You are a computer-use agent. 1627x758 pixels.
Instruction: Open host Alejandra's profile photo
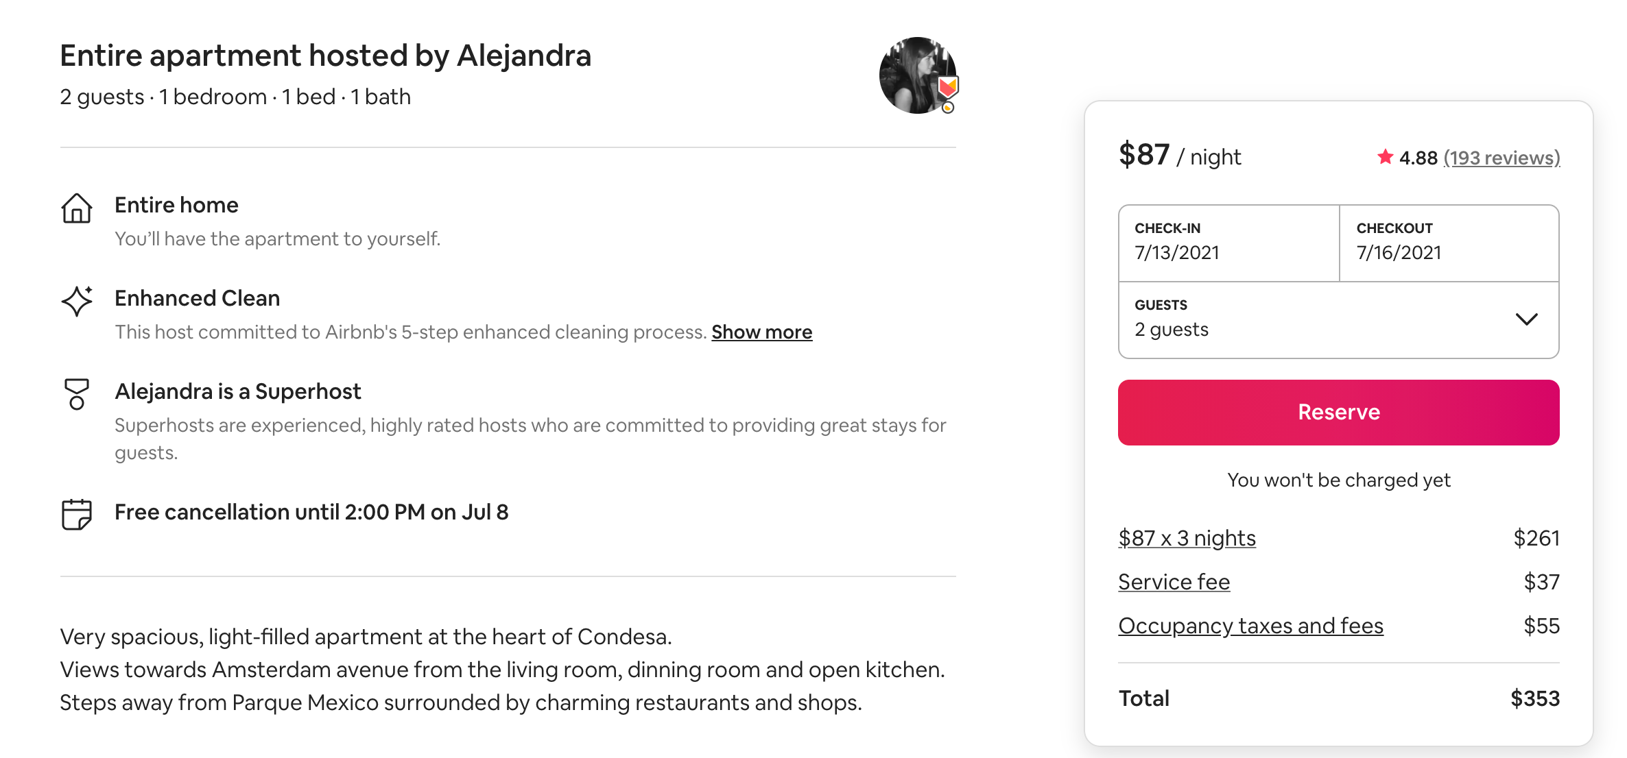click(915, 75)
